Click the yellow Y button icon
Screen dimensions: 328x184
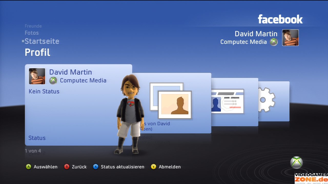(x=153, y=167)
